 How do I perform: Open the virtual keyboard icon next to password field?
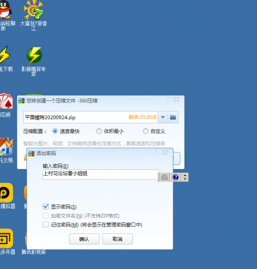click(x=164, y=177)
